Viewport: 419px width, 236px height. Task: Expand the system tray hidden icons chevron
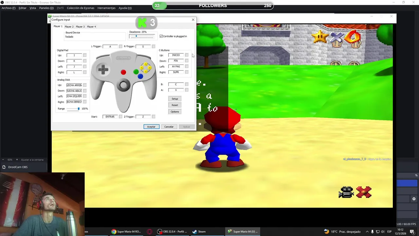click(367, 231)
